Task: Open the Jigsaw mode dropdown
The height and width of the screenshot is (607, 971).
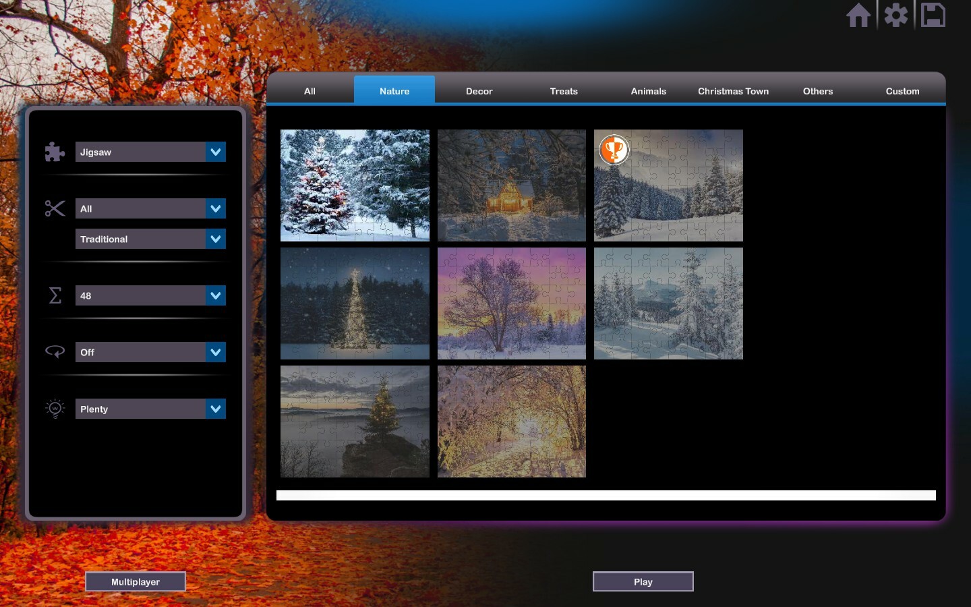Action: pos(215,152)
